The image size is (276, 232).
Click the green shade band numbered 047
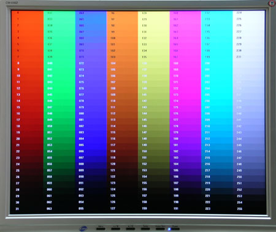click(x=59, y=107)
